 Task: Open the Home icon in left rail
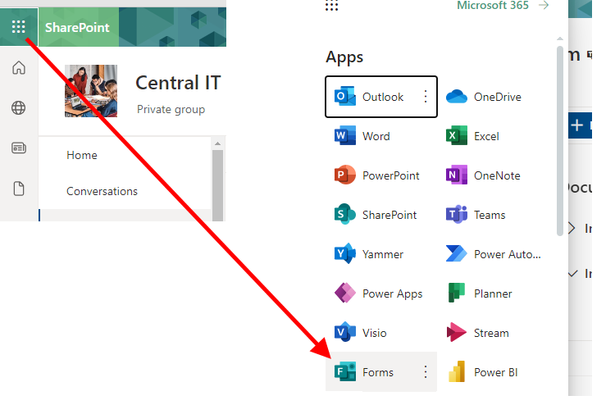[18, 68]
